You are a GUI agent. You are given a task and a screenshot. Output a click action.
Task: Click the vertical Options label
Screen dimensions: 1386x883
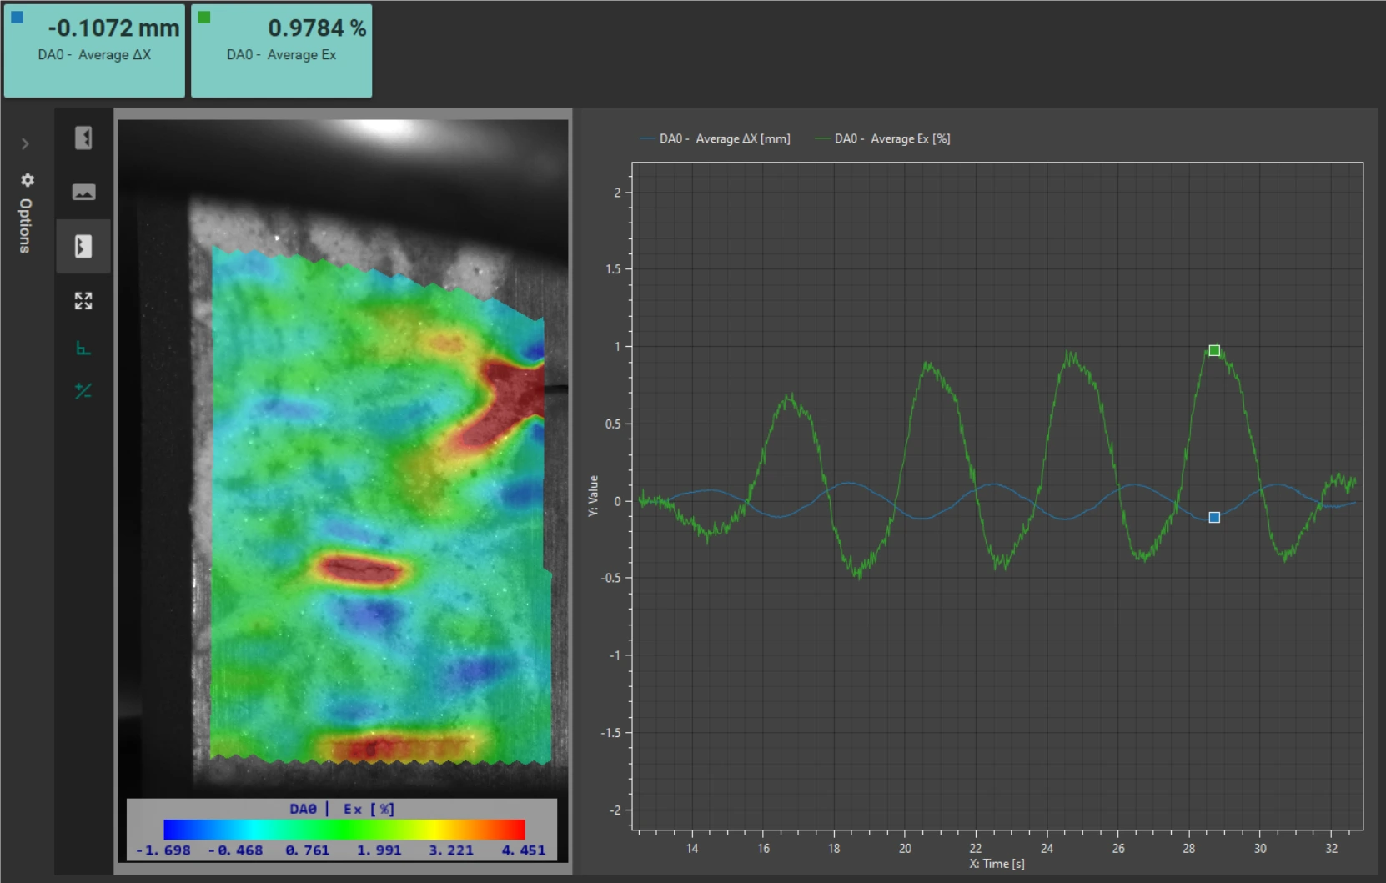coord(26,225)
